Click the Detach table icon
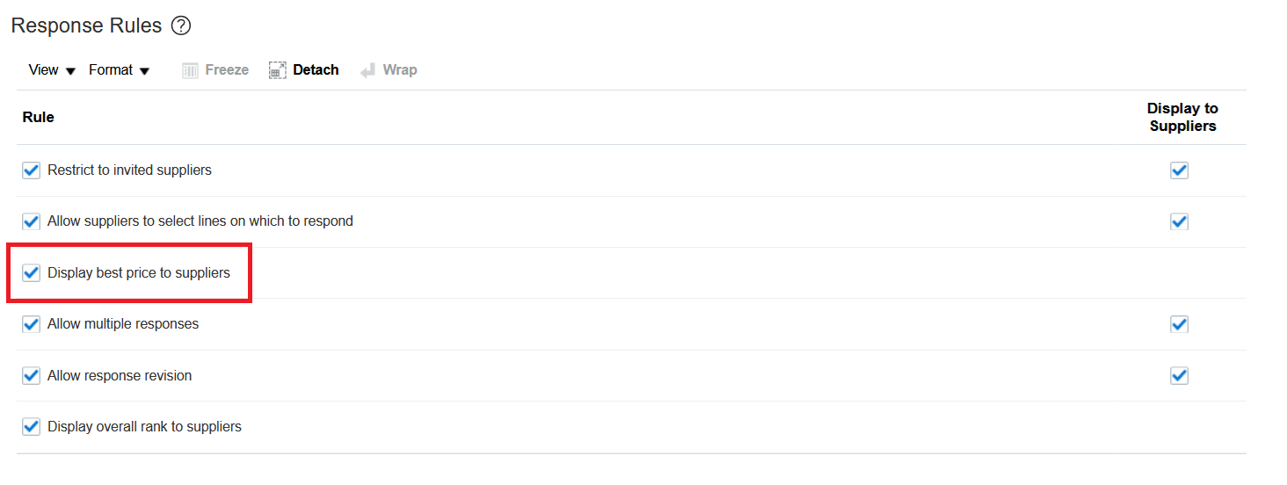1287x485 pixels. [x=278, y=70]
